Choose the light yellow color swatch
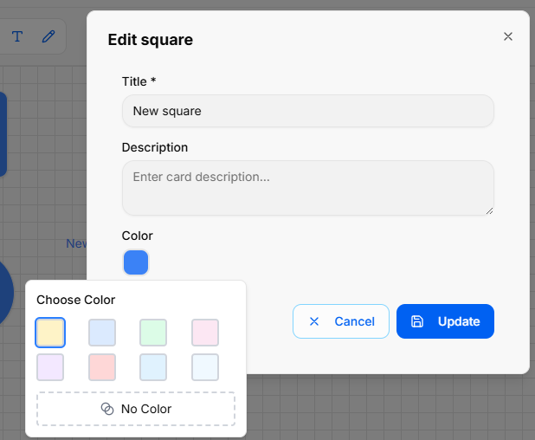The image size is (535, 440). (50, 333)
